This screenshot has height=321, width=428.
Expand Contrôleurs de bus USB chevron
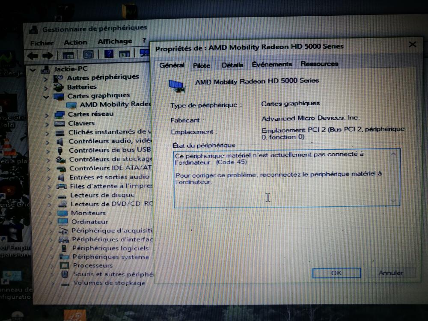48,151
